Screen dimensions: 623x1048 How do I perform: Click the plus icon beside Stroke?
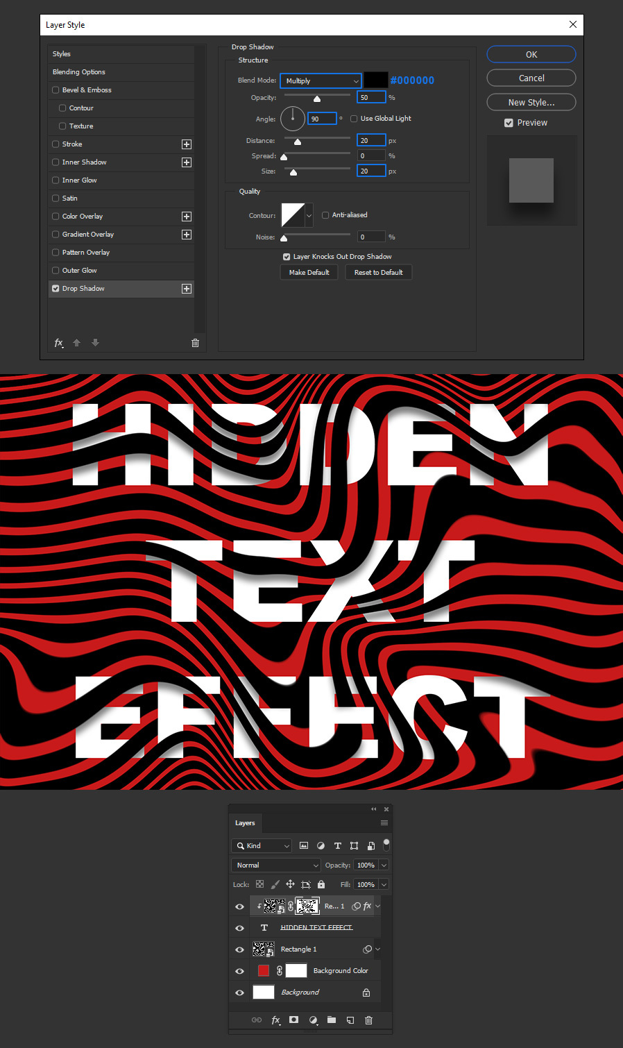[x=187, y=144]
